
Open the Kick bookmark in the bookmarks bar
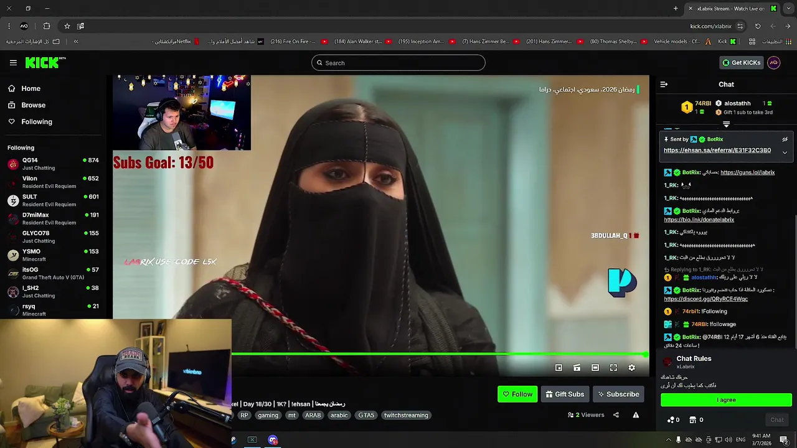pyautogui.click(x=727, y=42)
